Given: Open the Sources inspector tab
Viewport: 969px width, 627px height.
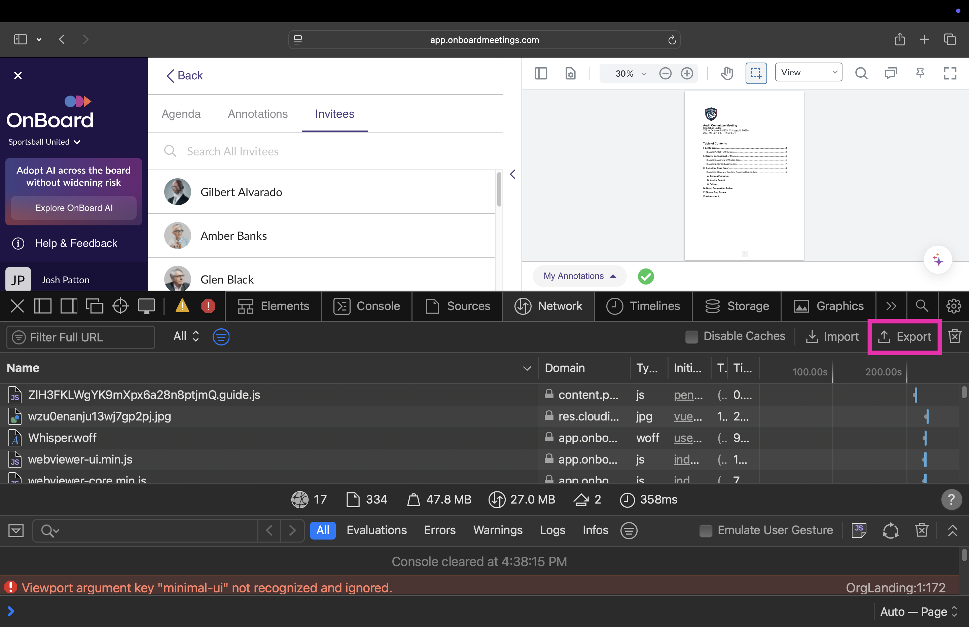Looking at the screenshot, I should (457, 306).
